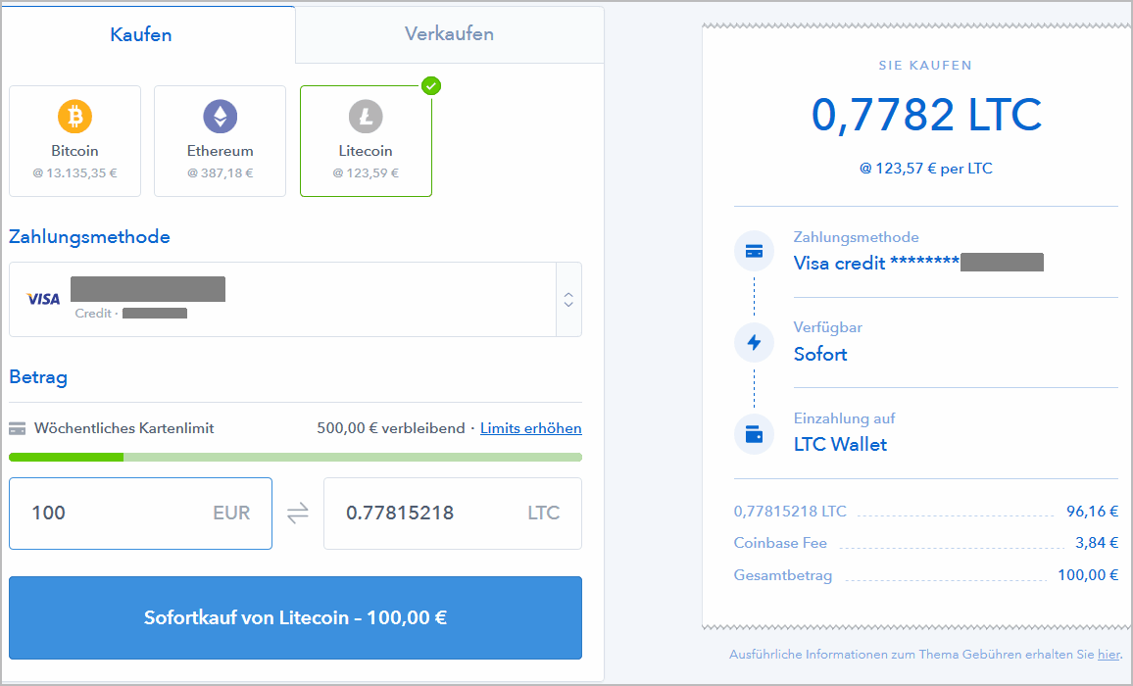Open the hier link about fees
The height and width of the screenshot is (686, 1133).
(x=1108, y=655)
